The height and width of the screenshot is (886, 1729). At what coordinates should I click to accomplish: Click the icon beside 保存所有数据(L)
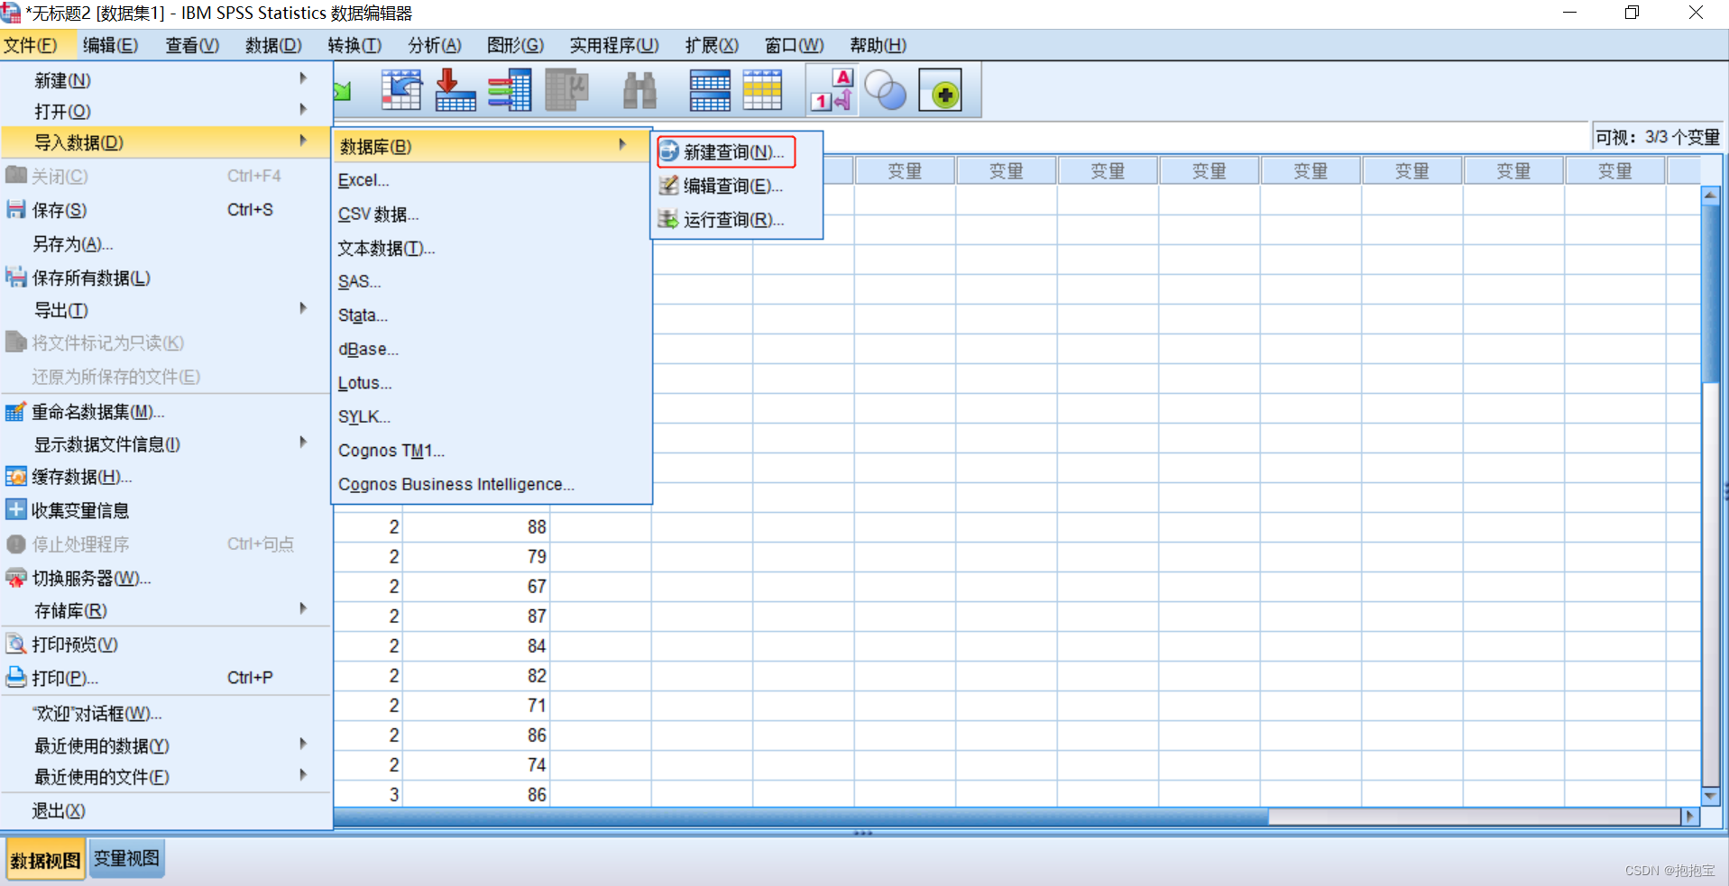15,277
